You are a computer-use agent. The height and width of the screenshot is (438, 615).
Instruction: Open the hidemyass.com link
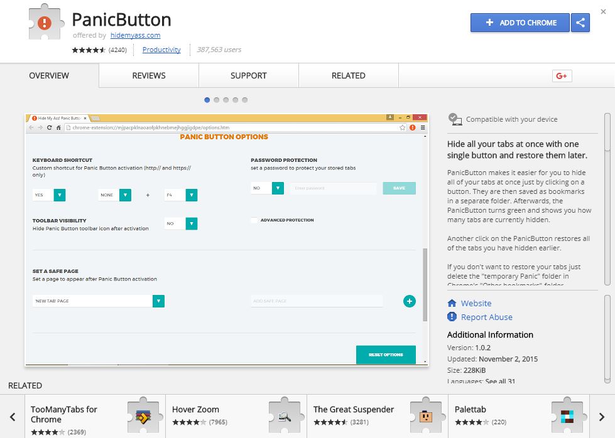135,35
